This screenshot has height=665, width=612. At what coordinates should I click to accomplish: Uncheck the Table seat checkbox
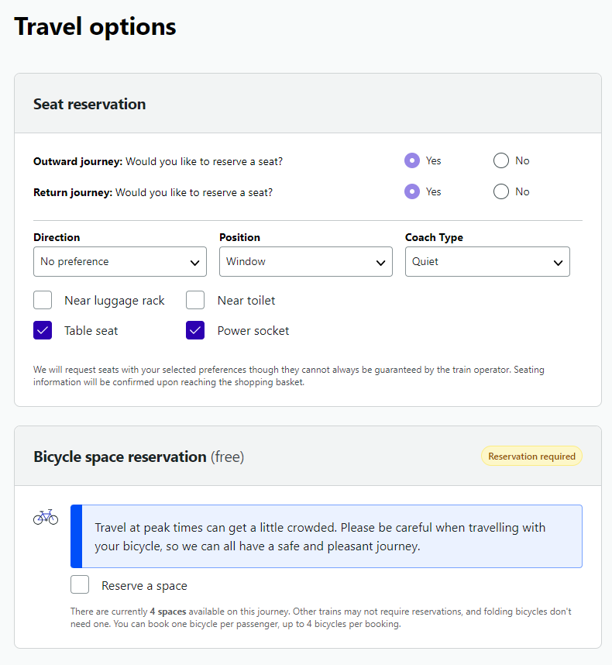(43, 330)
